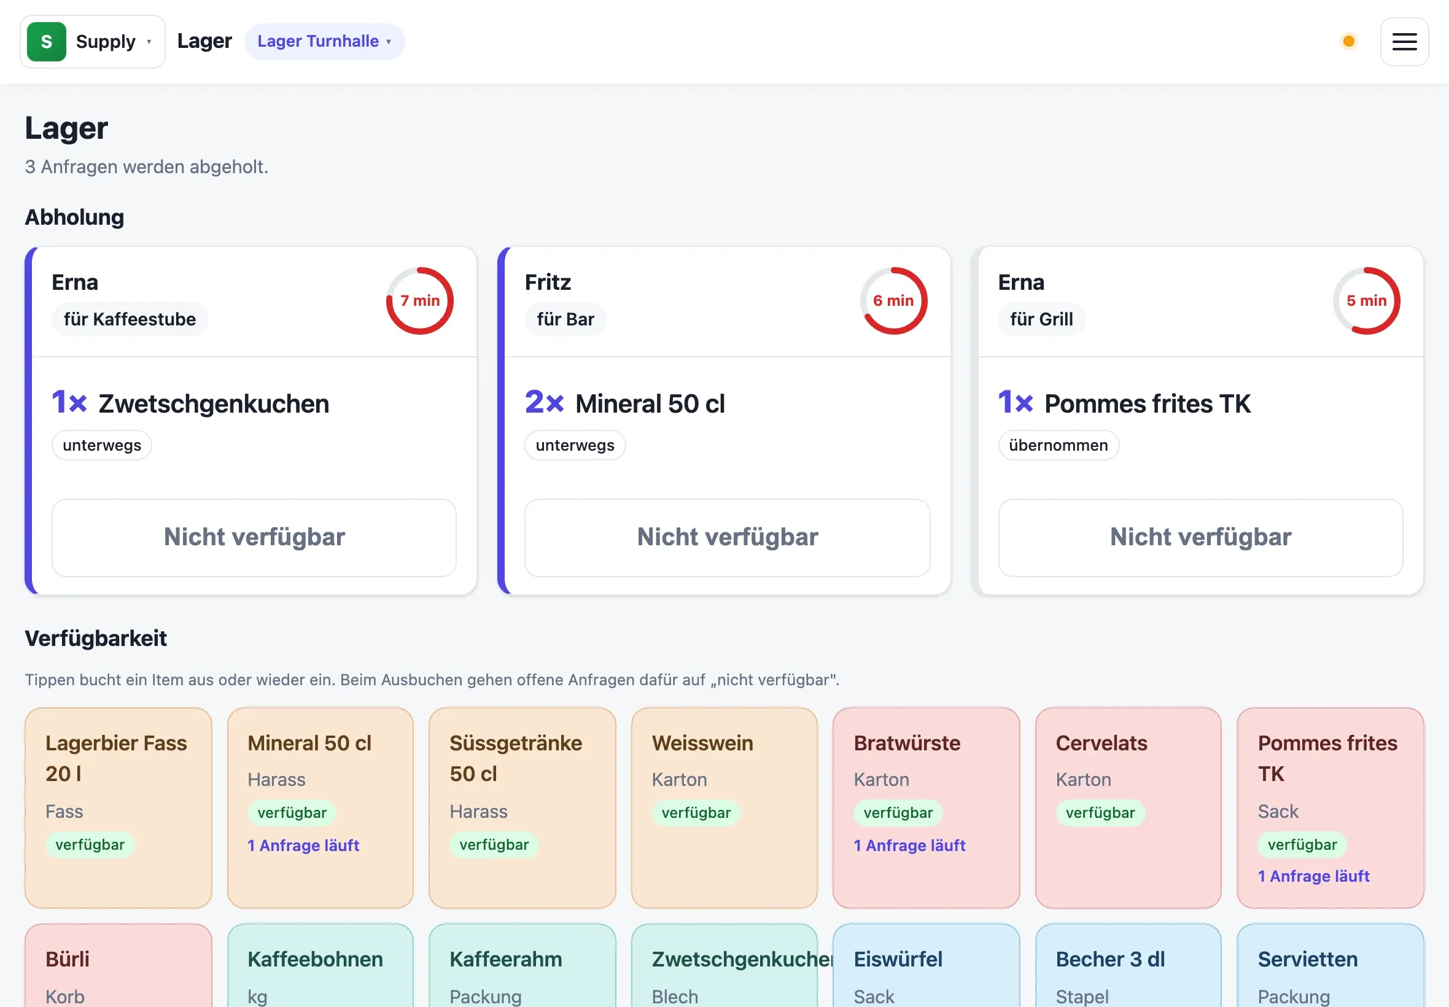
Task: Click the 7 min timer ring
Action: 419,300
